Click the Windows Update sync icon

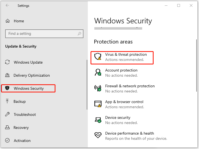tap(8, 62)
